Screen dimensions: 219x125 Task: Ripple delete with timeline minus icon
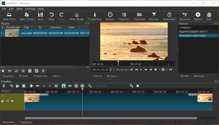pos(38,86)
